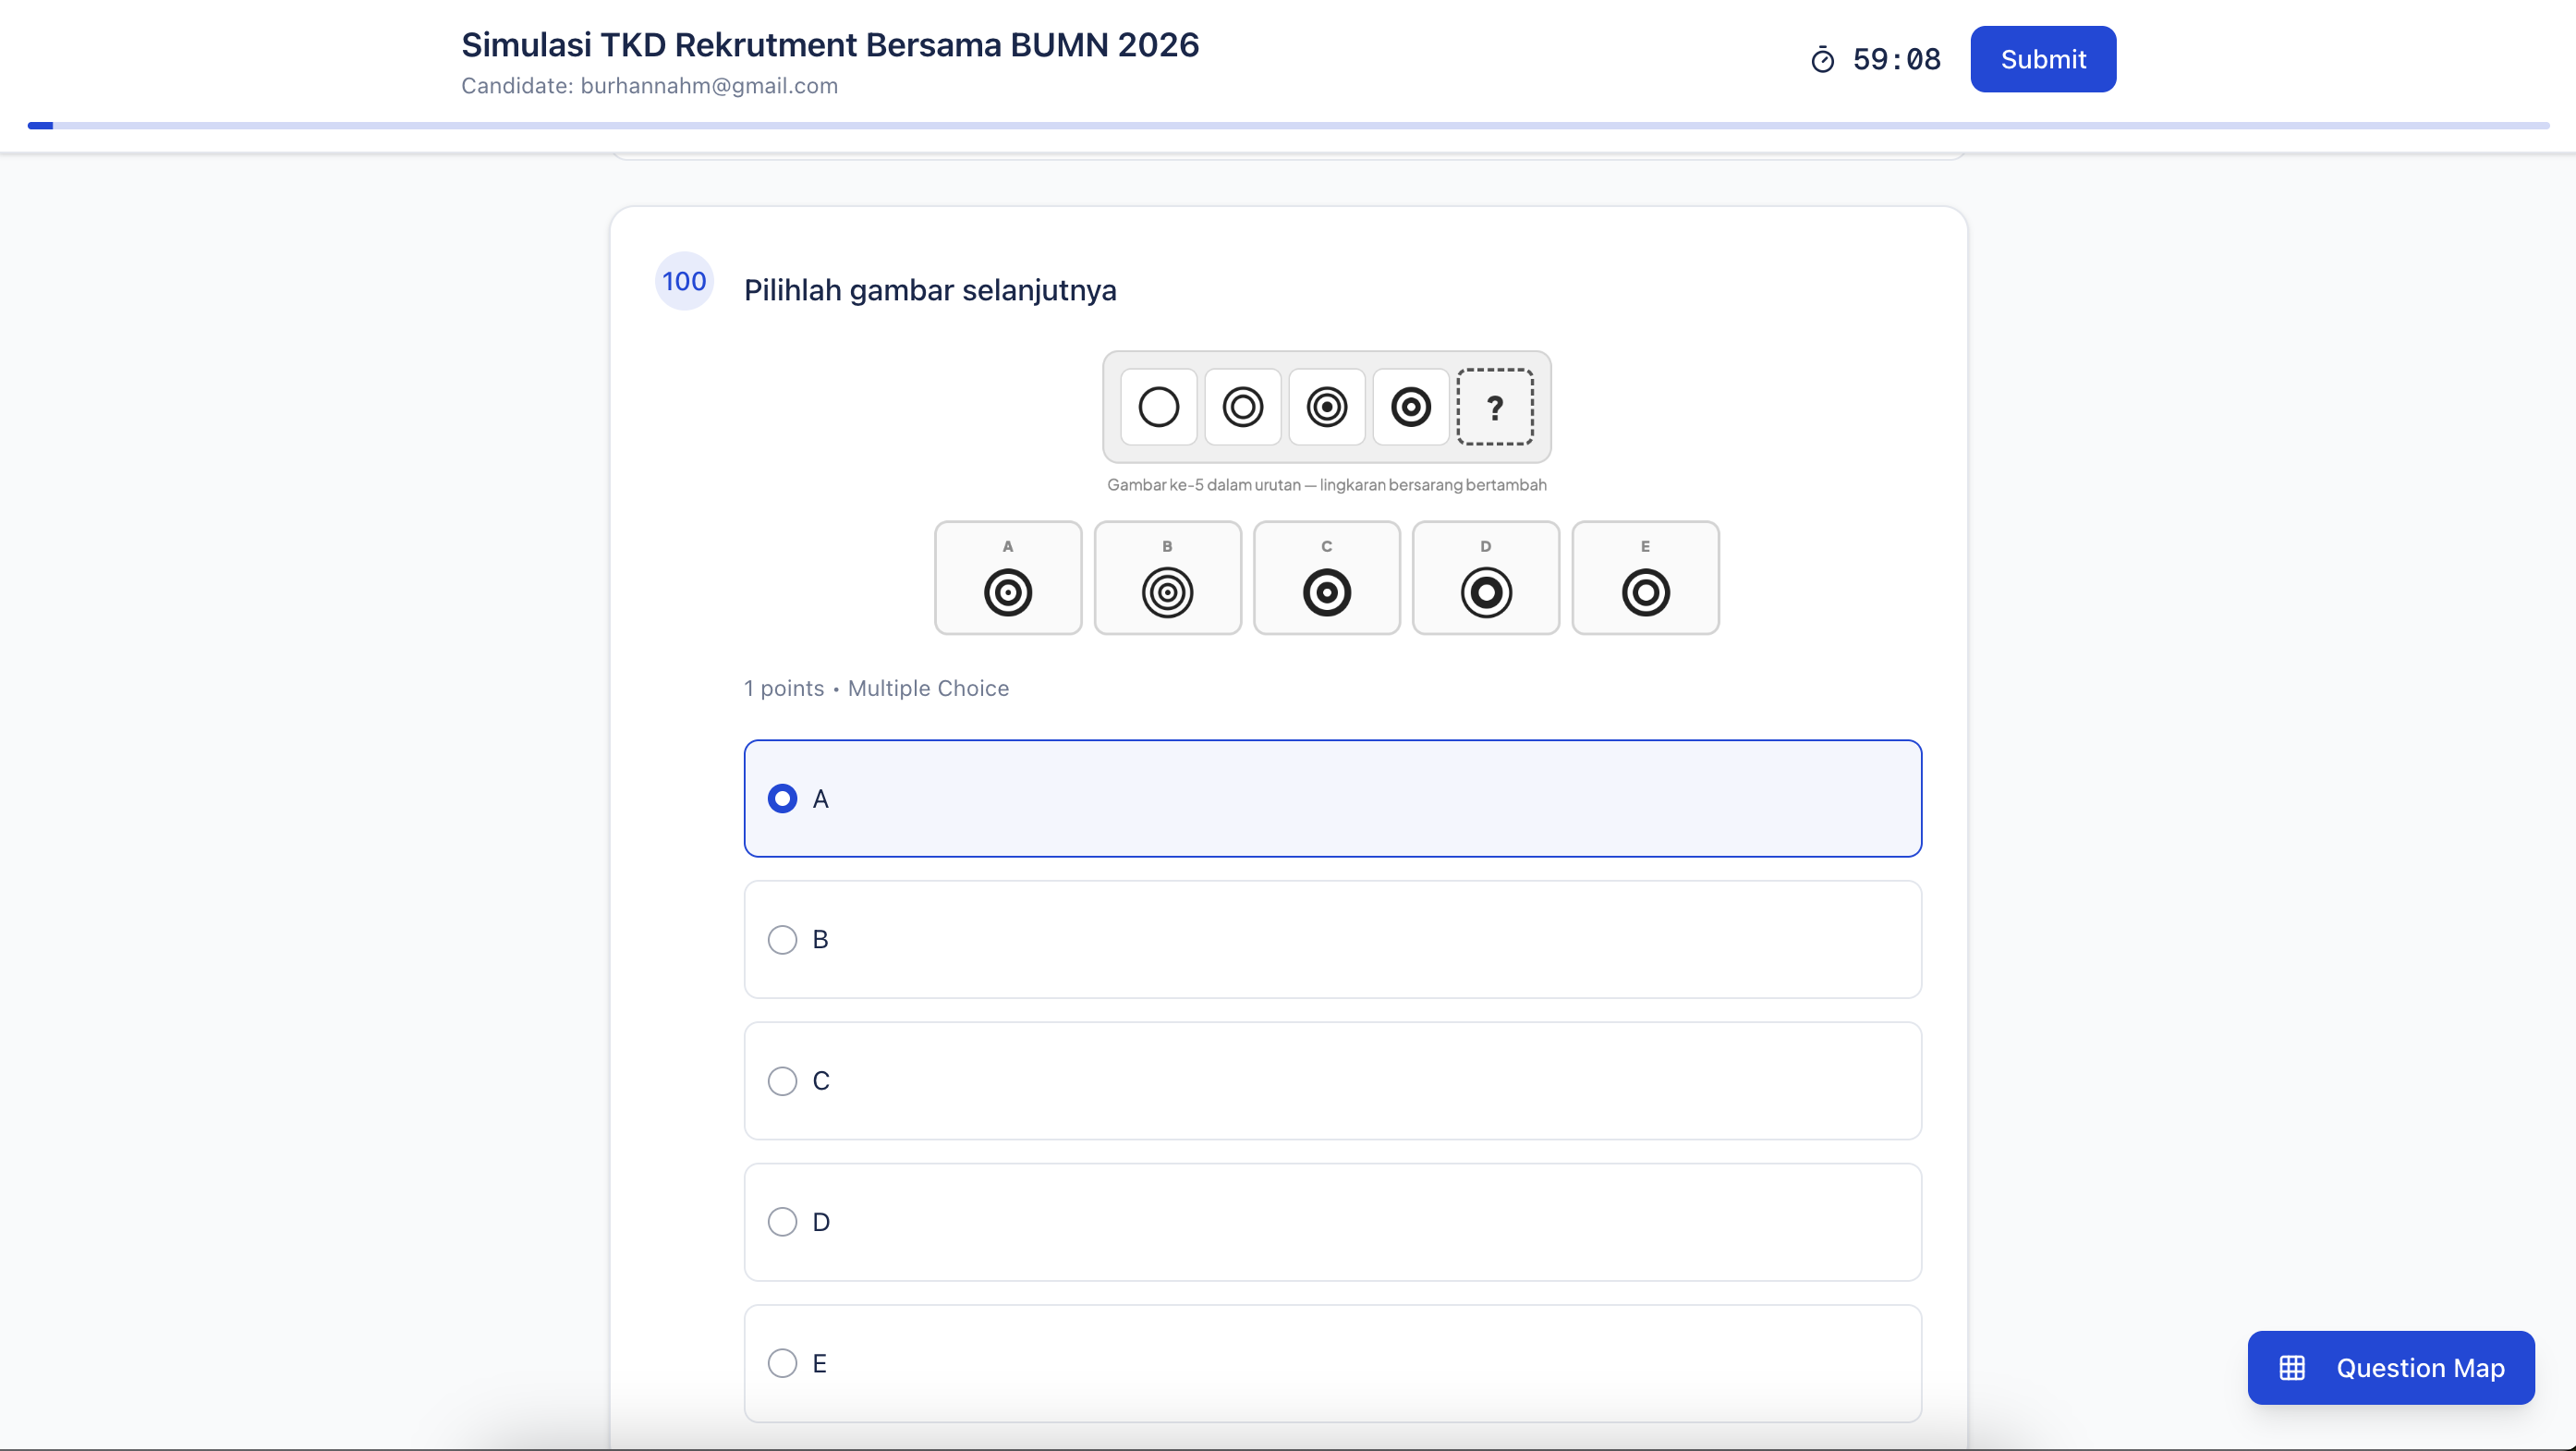Click answer thumbnail D target image
Viewport: 2576px width, 1451px height.
click(x=1485, y=592)
